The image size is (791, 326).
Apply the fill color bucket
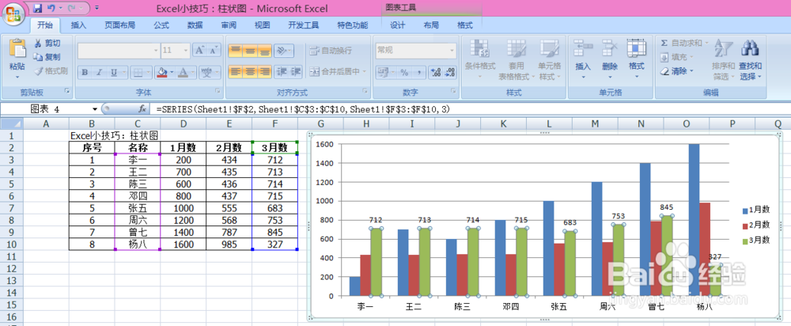[x=162, y=72]
